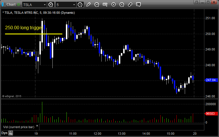Click the bar replay play button
This screenshot has width=219, height=137.
tap(113, 5)
